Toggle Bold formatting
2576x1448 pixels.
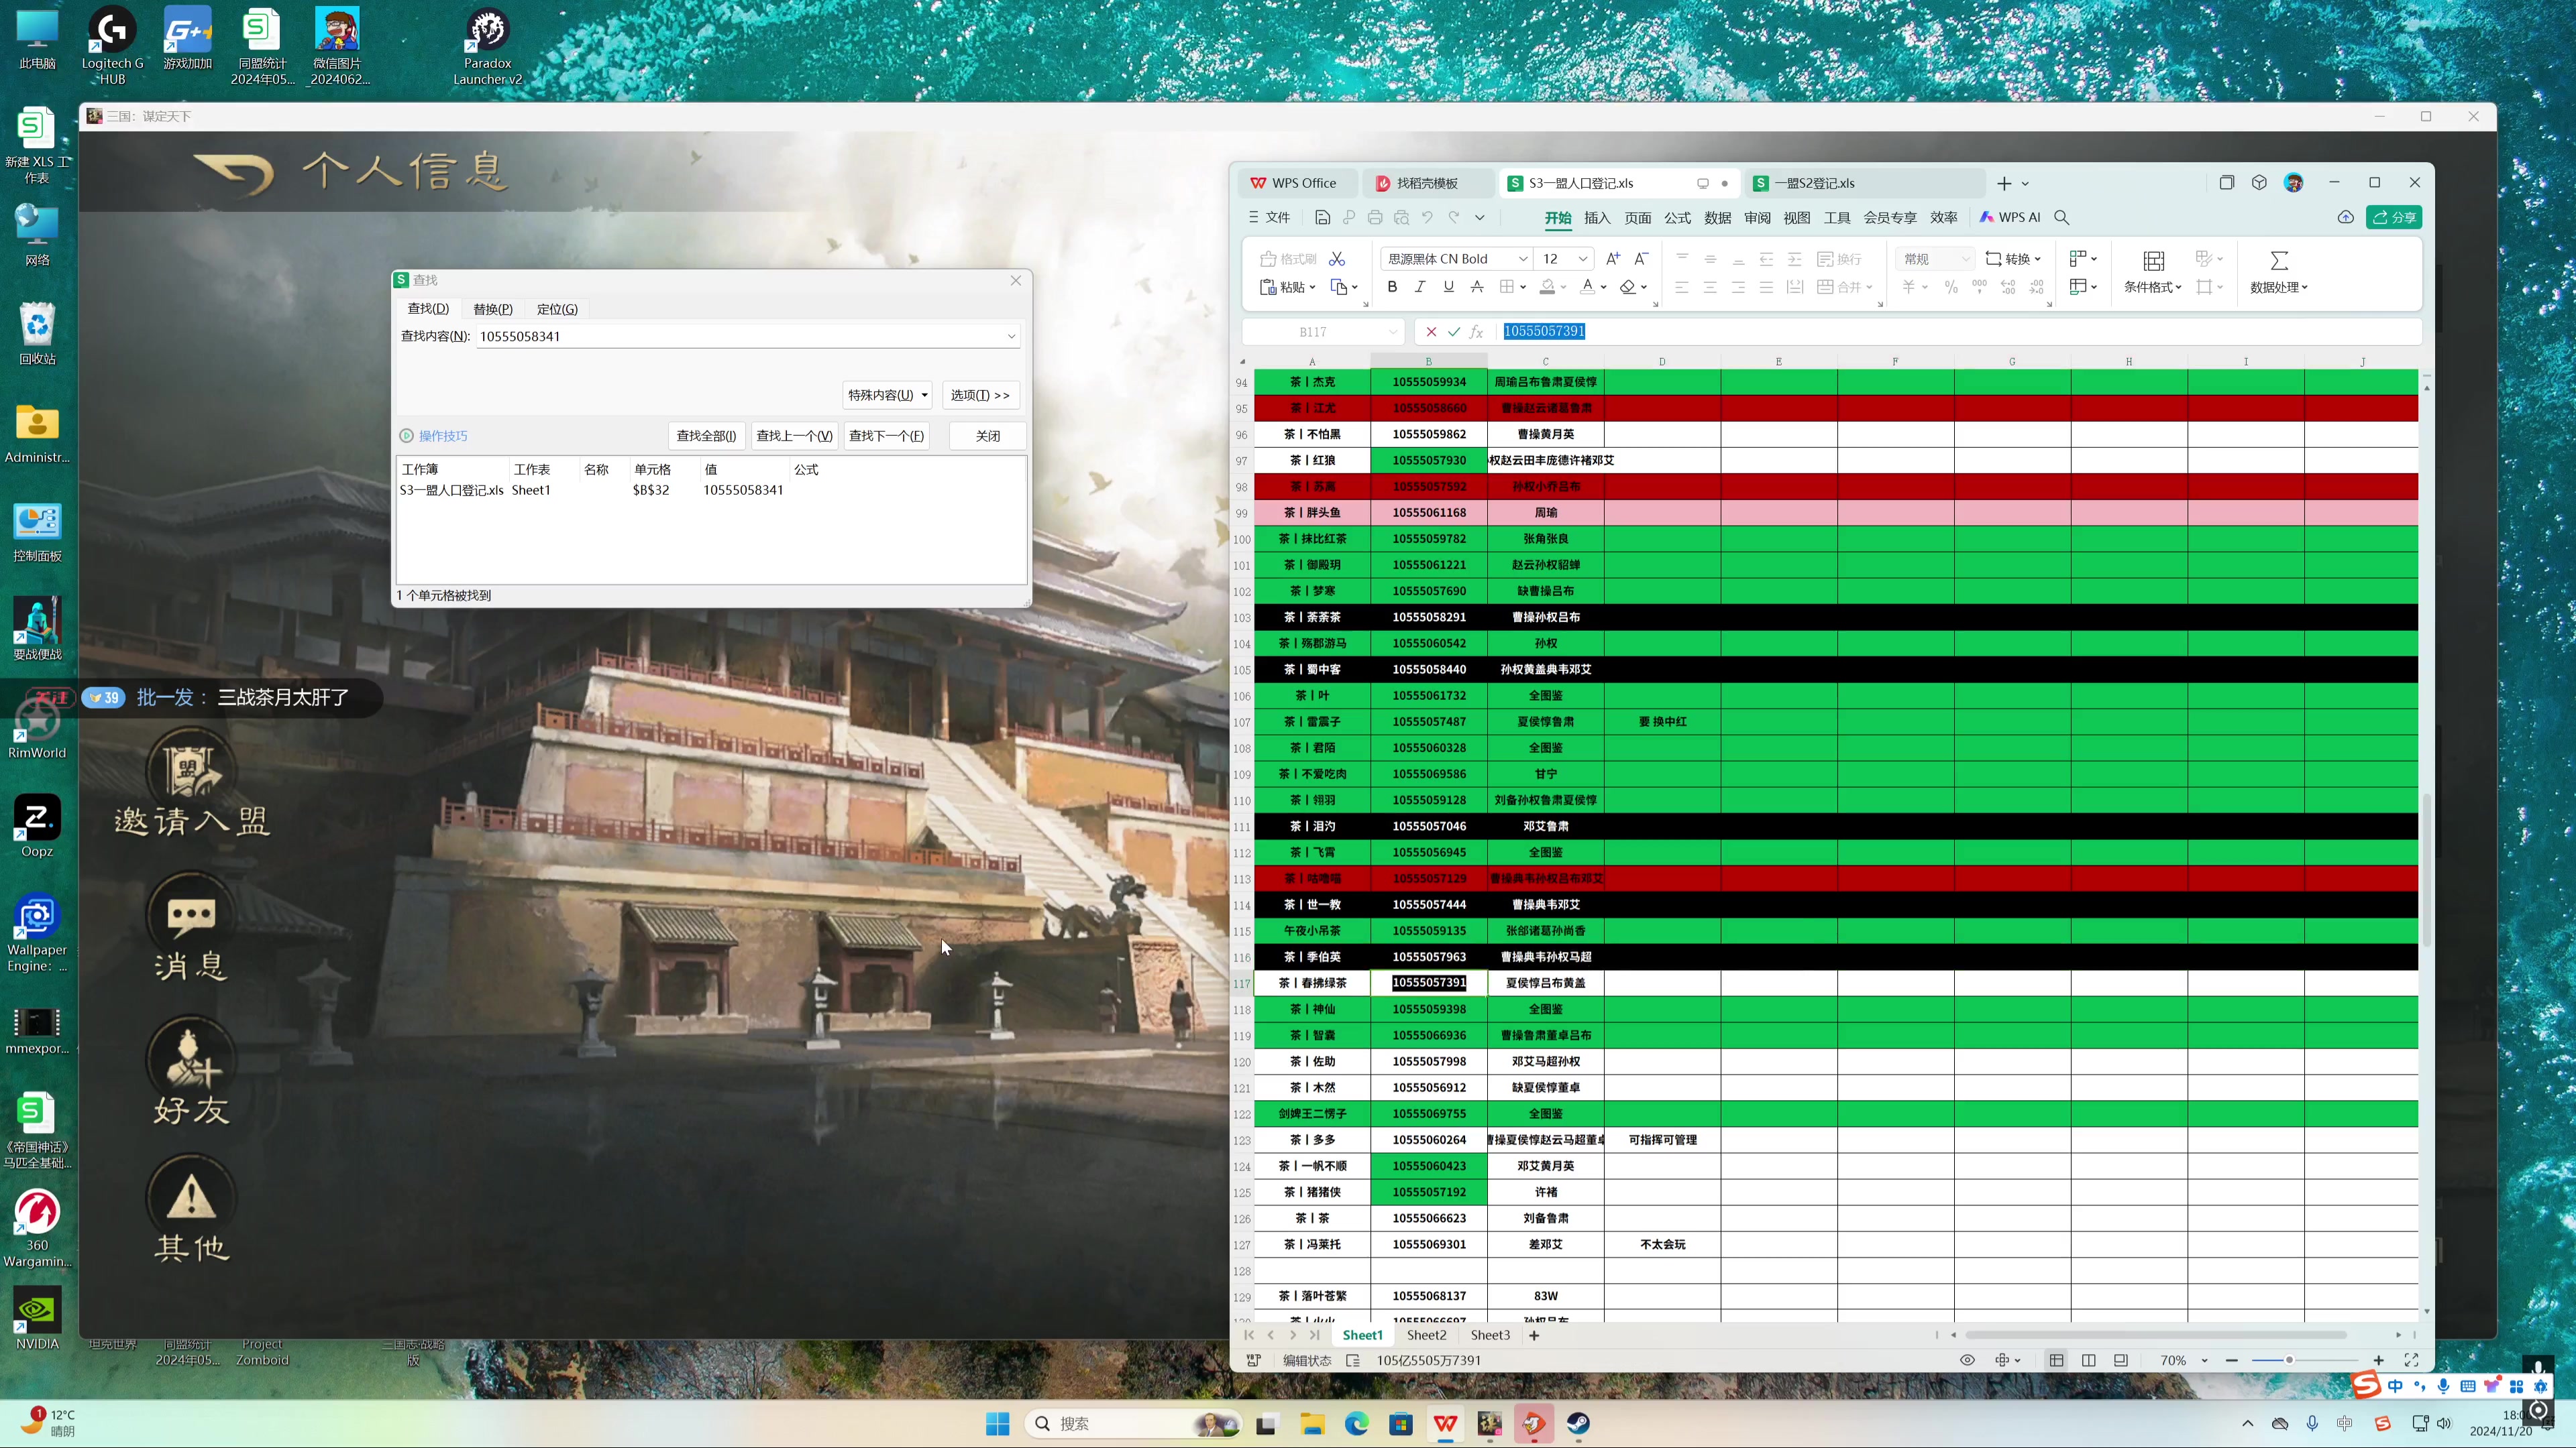(1392, 287)
